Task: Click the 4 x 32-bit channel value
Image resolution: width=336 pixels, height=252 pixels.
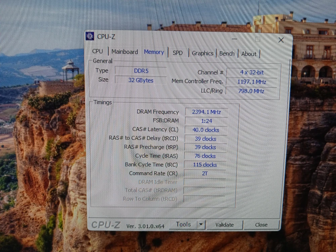Action: (252, 73)
